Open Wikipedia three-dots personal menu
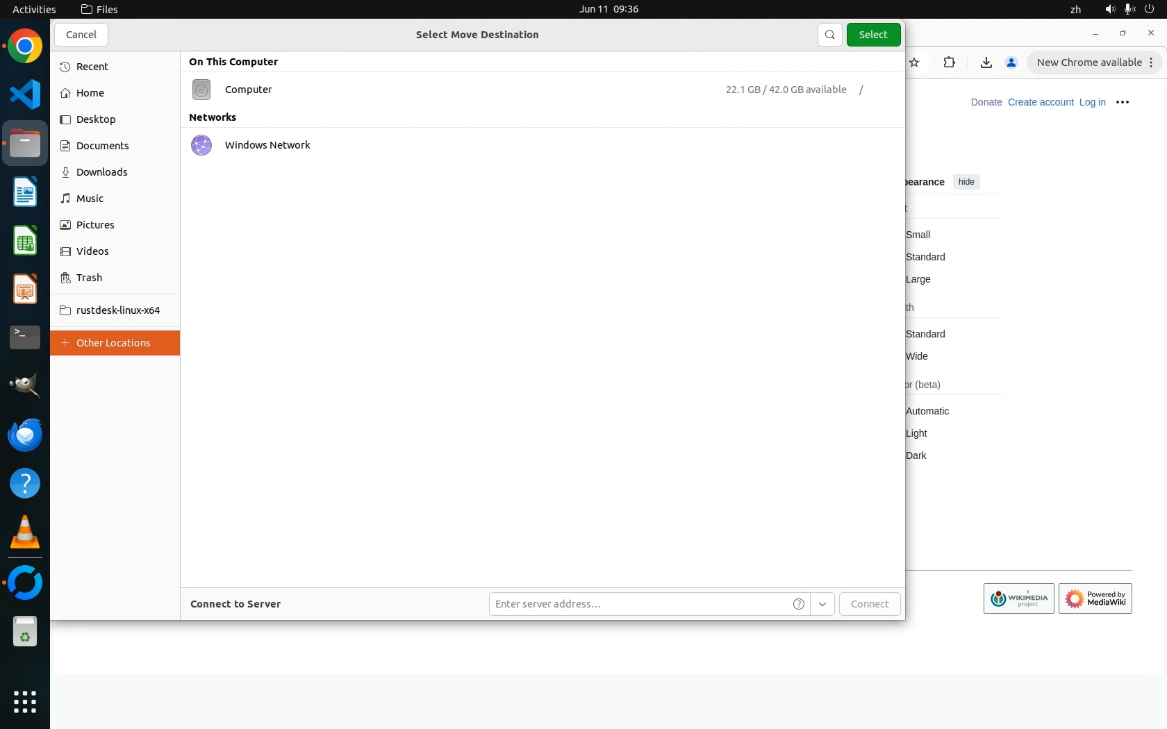Viewport: 1167px width, 729px height. (1123, 102)
